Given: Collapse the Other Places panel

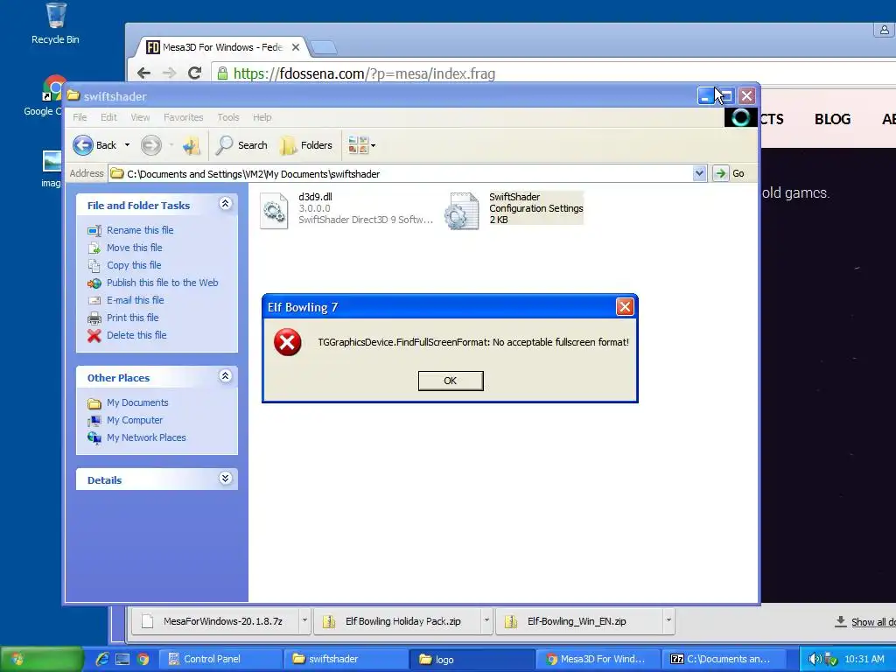Looking at the screenshot, I should [x=225, y=376].
